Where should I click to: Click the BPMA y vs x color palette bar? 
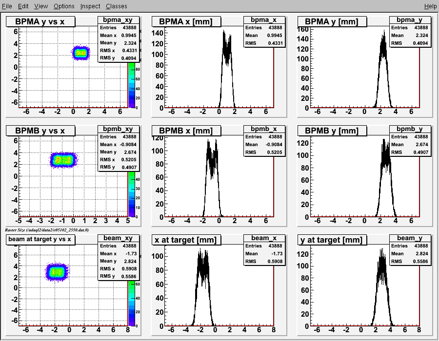tap(132, 85)
